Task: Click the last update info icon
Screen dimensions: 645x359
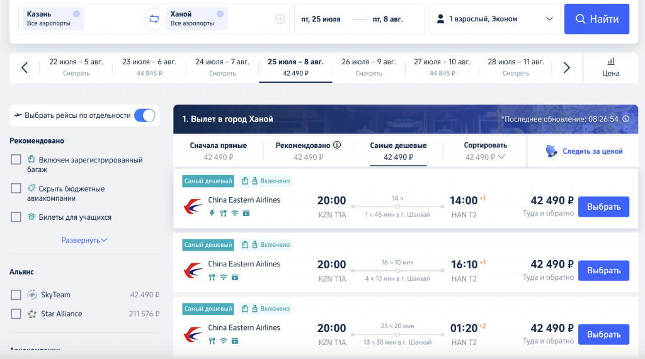Action: pyautogui.click(x=625, y=119)
